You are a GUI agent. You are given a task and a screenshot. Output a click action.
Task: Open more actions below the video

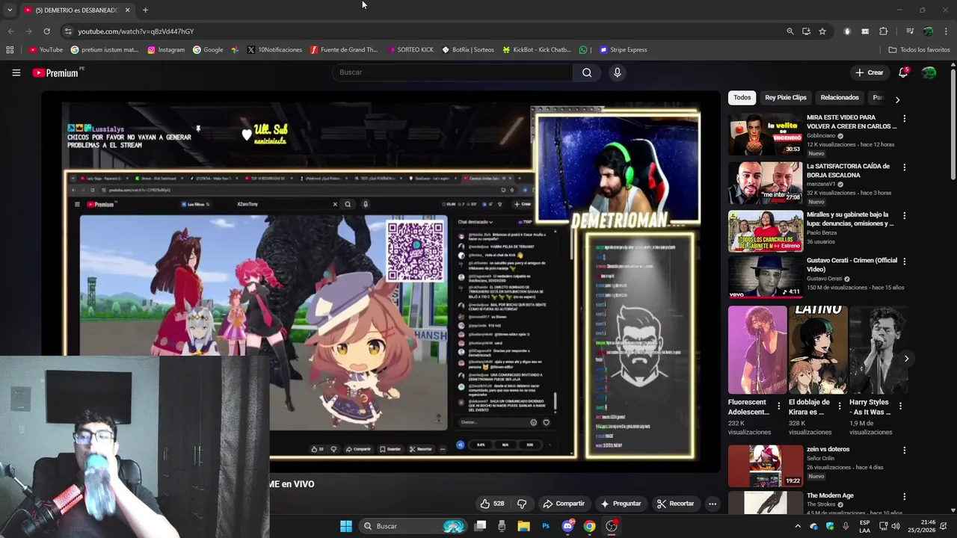[713, 504]
